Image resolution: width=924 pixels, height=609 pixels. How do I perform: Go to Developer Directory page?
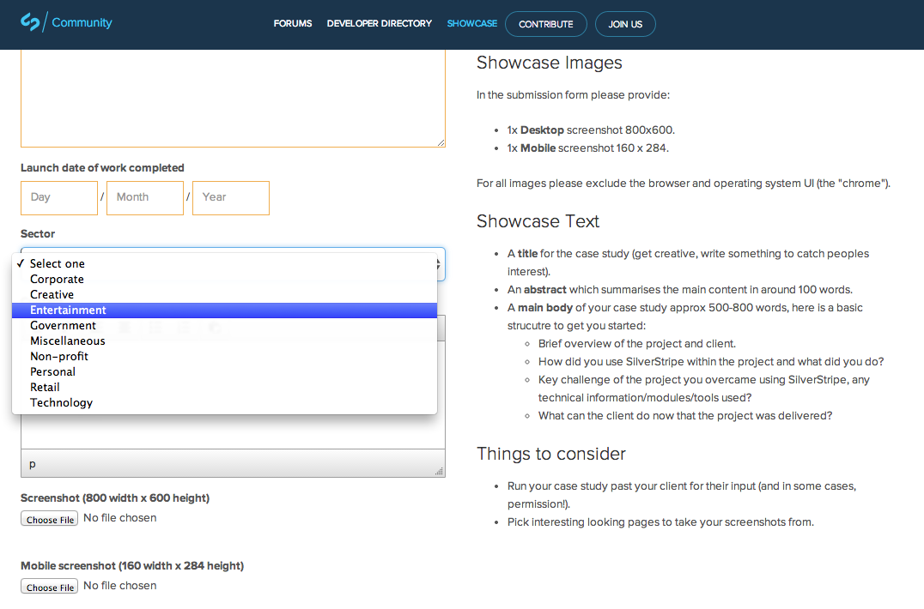pyautogui.click(x=379, y=24)
